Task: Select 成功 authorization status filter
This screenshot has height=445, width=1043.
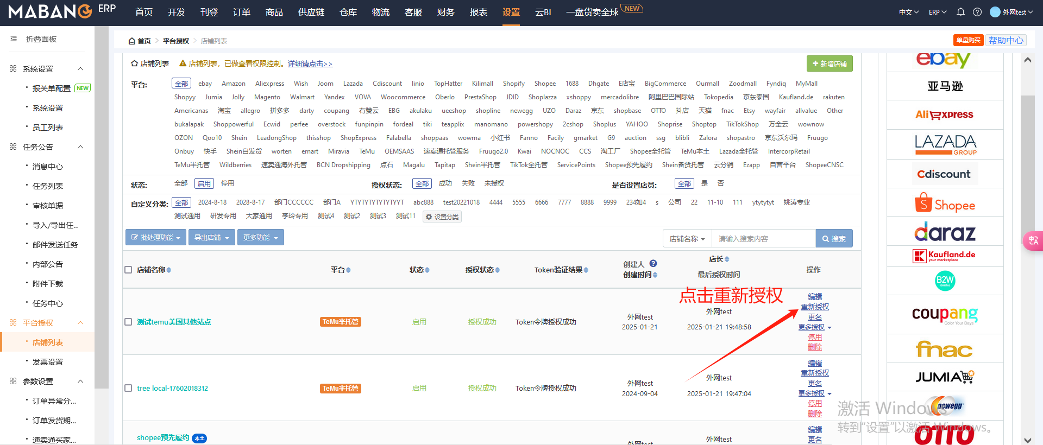Action: [445, 183]
